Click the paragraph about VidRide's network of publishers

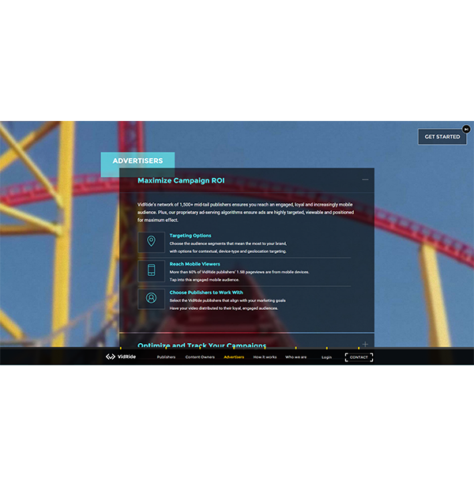pyautogui.click(x=246, y=212)
